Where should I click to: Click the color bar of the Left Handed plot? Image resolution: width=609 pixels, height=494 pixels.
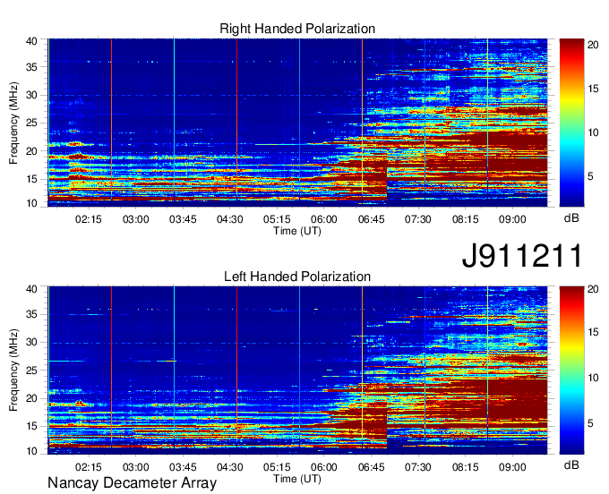click(571, 370)
